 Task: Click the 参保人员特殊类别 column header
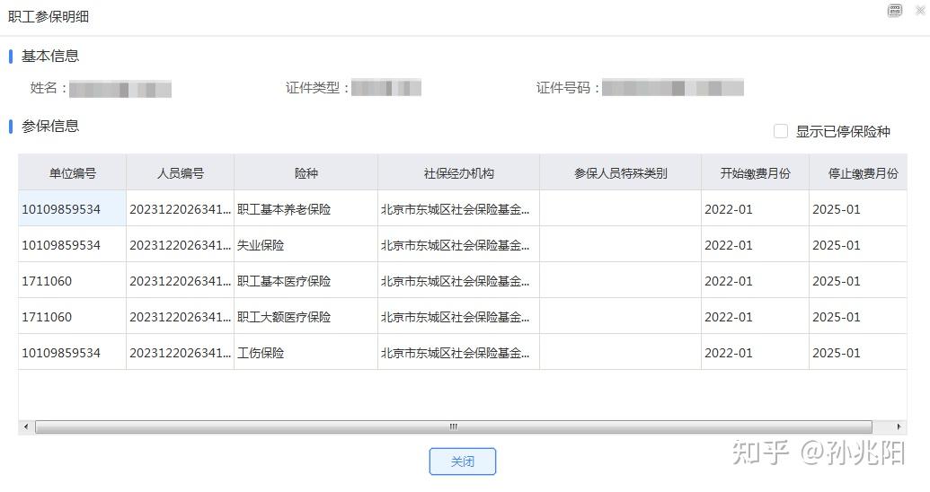click(x=620, y=173)
